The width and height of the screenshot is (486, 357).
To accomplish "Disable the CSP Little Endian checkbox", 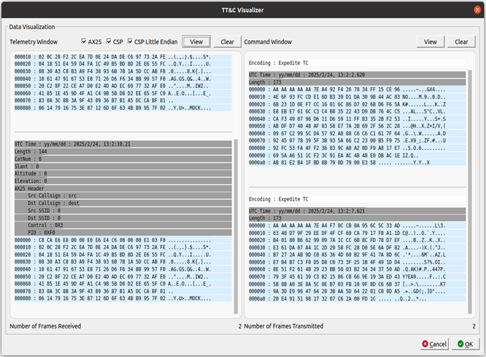I will click(130, 41).
